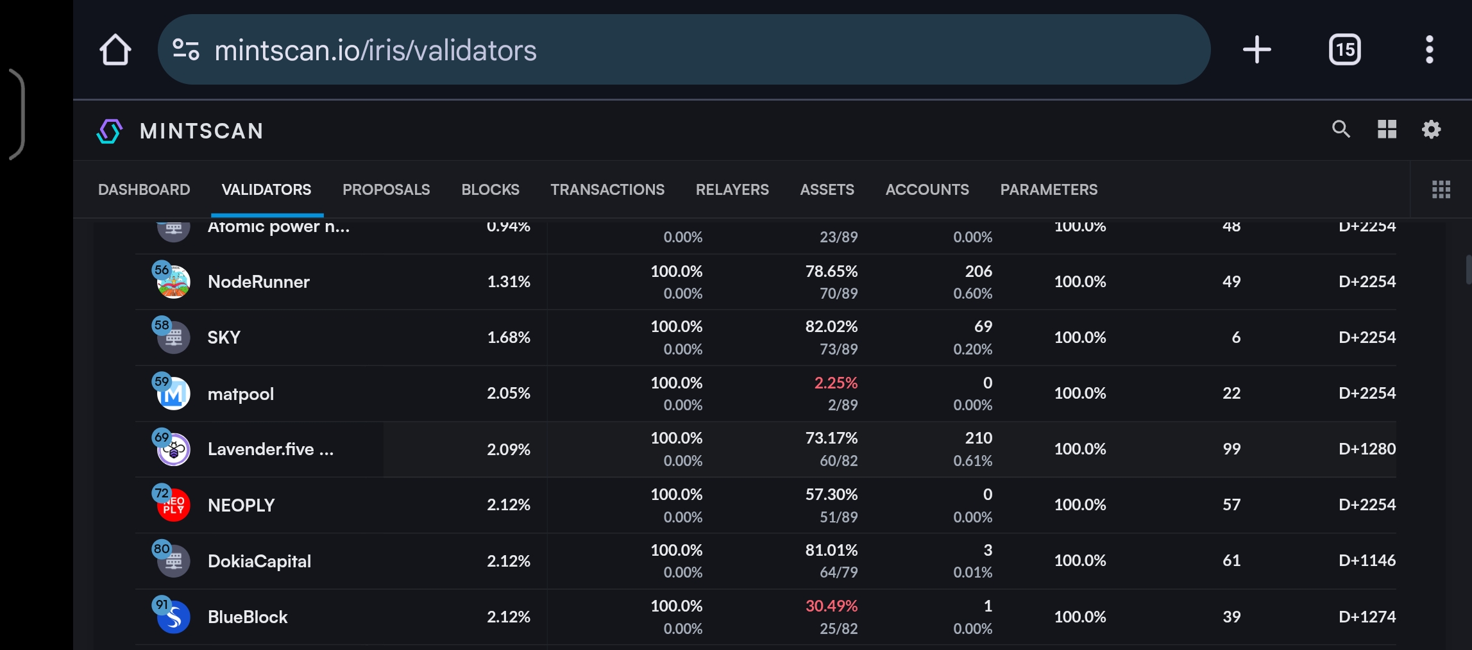
Task: Click NEOPLY red logo avatar
Action: pyautogui.click(x=173, y=504)
